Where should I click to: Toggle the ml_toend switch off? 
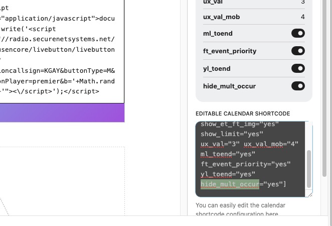(298, 33)
